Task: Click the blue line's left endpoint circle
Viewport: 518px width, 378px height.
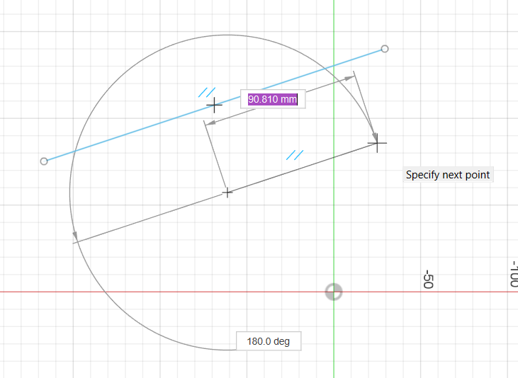Action: tap(44, 161)
